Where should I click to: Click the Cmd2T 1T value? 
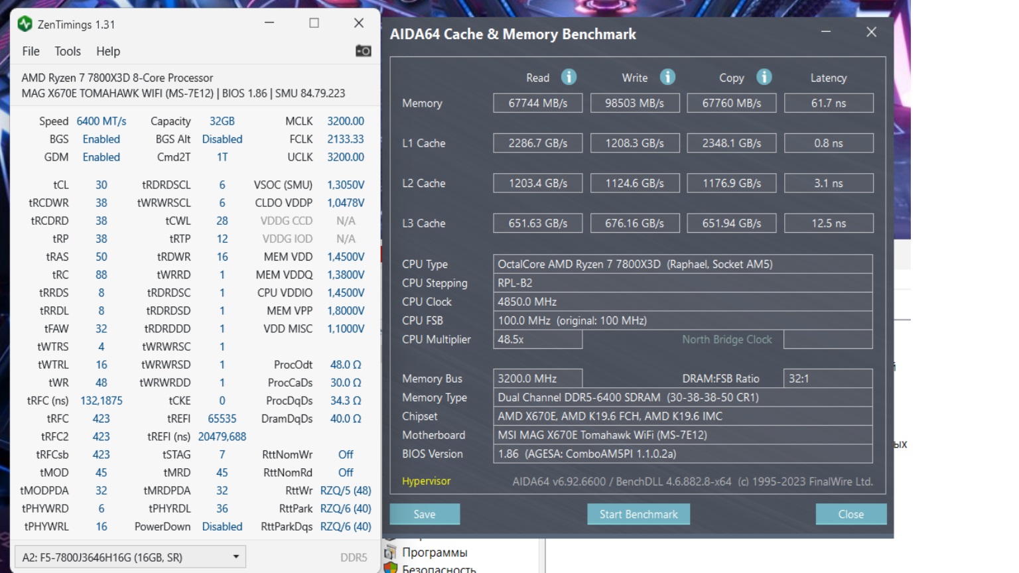[222, 157]
